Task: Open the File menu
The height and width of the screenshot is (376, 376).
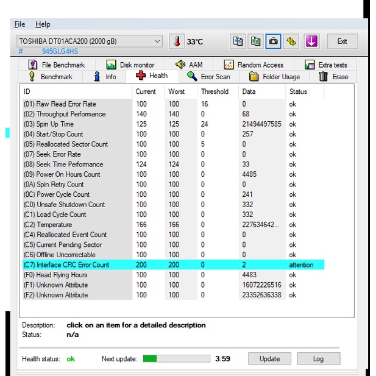Action: click(20, 24)
